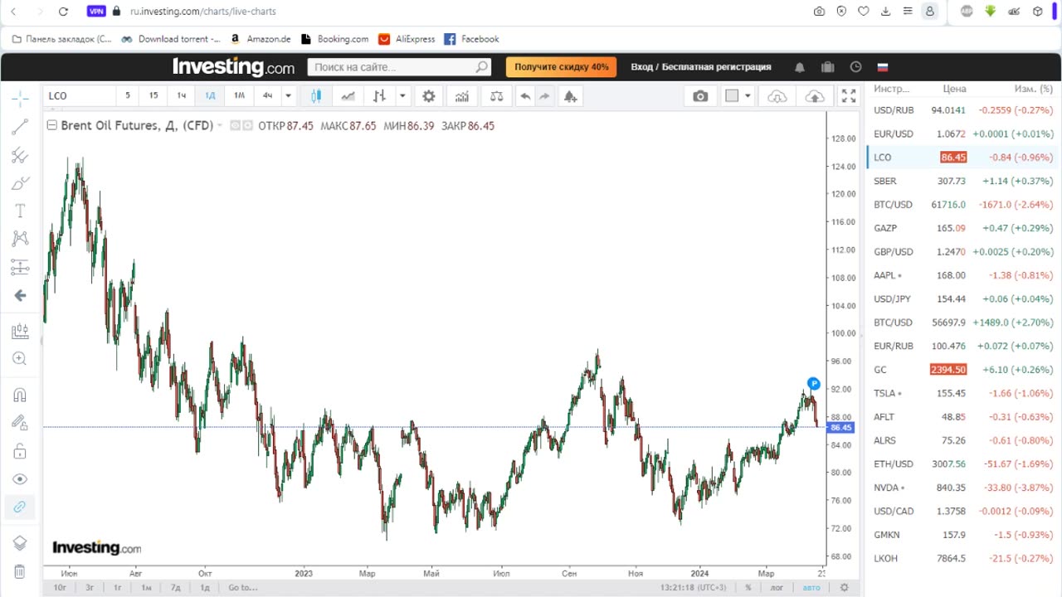Screen dimensions: 1062x597
Task: Collapse the Brent Oil Futures legend
Action: coord(52,126)
